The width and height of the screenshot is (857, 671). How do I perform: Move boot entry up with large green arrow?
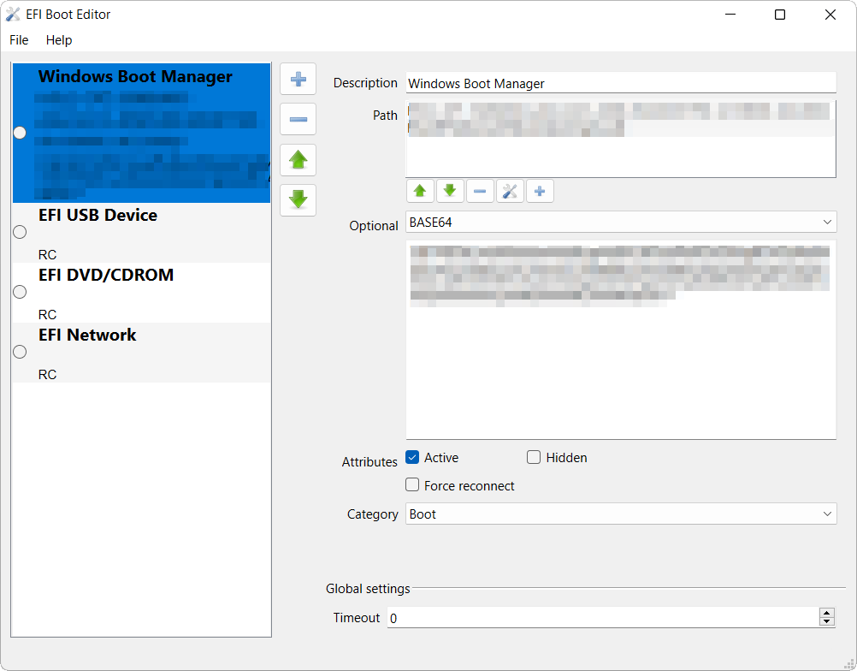click(x=298, y=160)
